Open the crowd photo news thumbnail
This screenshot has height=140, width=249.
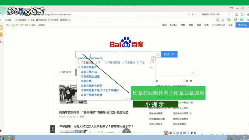click(68, 94)
